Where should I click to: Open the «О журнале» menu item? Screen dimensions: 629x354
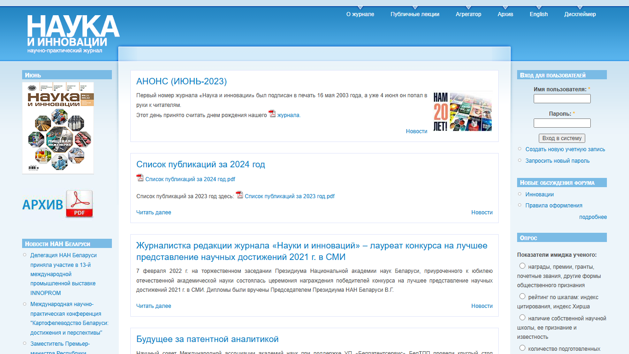[360, 14]
